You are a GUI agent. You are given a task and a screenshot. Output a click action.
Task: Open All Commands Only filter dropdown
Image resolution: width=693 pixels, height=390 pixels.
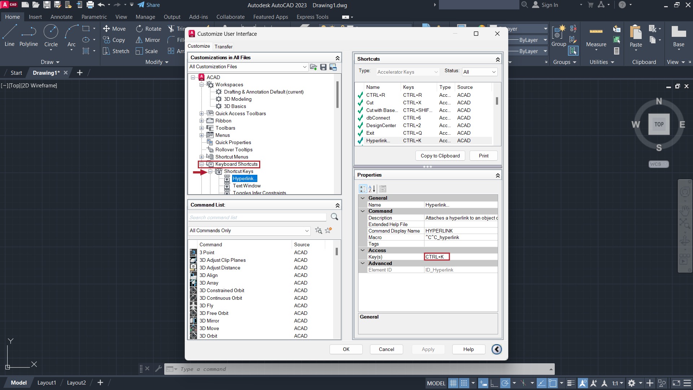(249, 230)
